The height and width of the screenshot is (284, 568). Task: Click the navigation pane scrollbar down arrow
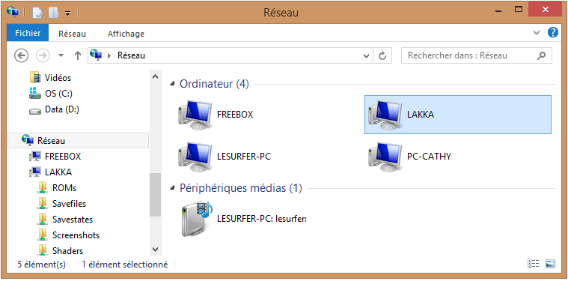point(155,250)
